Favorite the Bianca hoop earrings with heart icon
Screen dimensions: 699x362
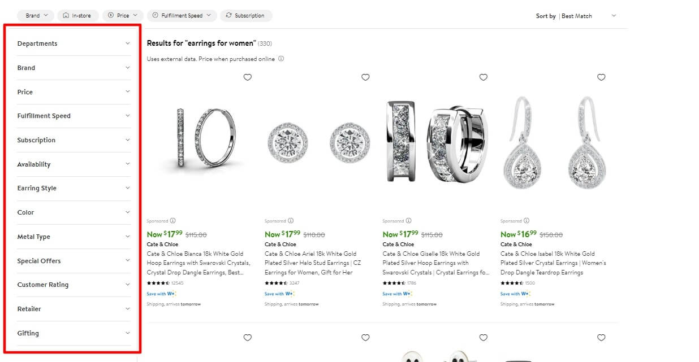(247, 77)
